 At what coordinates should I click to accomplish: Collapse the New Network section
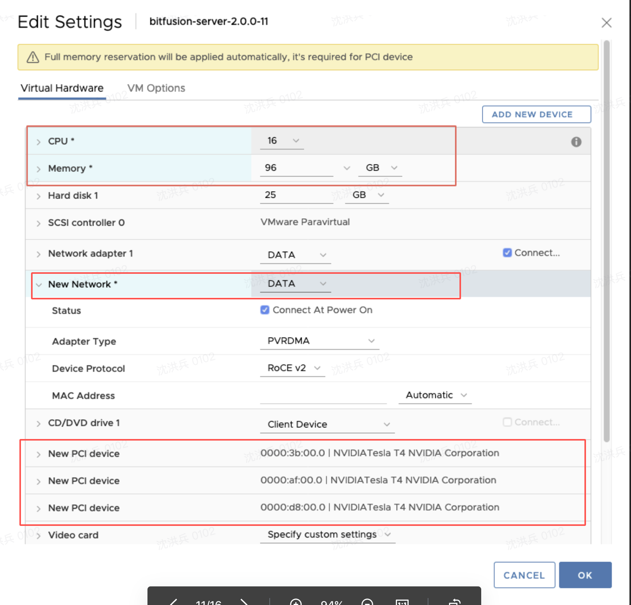pos(38,285)
